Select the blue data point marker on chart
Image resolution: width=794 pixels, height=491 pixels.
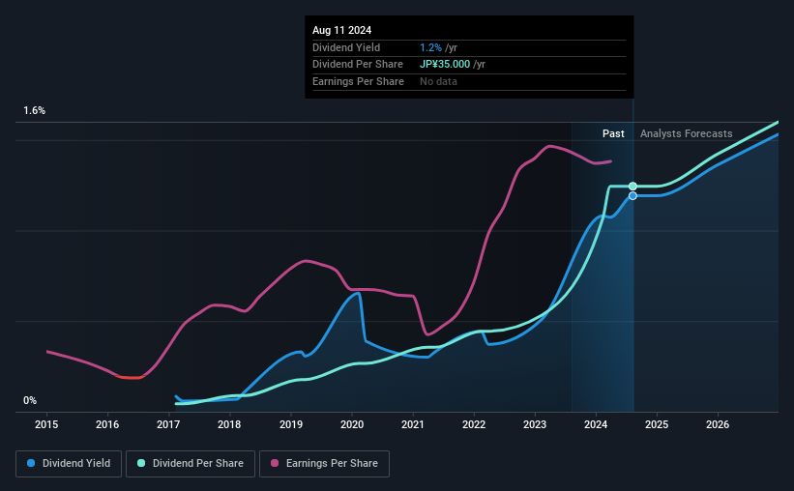tap(632, 196)
